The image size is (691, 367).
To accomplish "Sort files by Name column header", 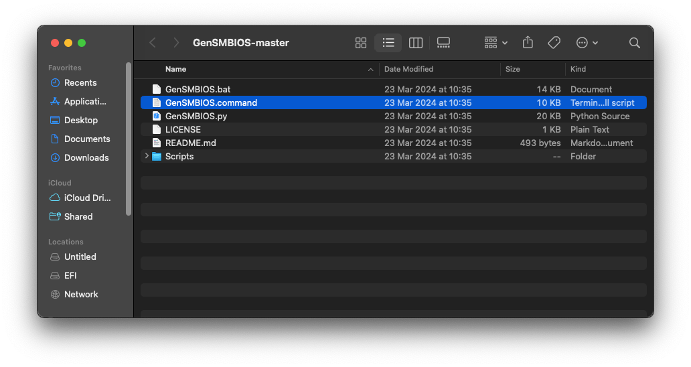I will pyautogui.click(x=176, y=69).
